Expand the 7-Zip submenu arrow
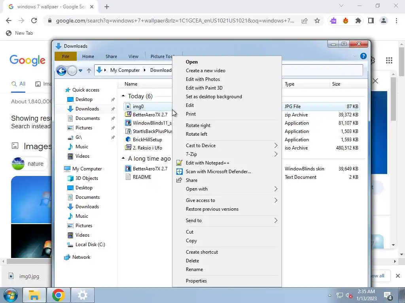Viewport: 405px width, 303px height. (276, 154)
